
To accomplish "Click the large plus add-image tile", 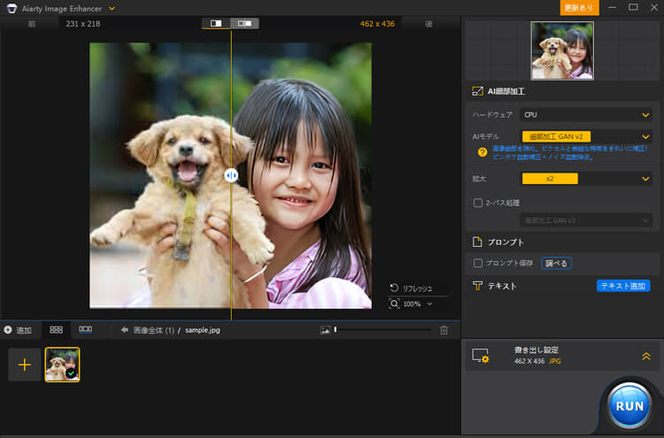I will (x=24, y=365).
